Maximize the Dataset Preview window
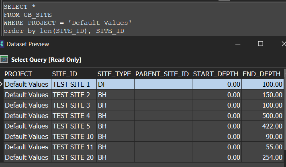 pyautogui.click(x=260, y=44)
